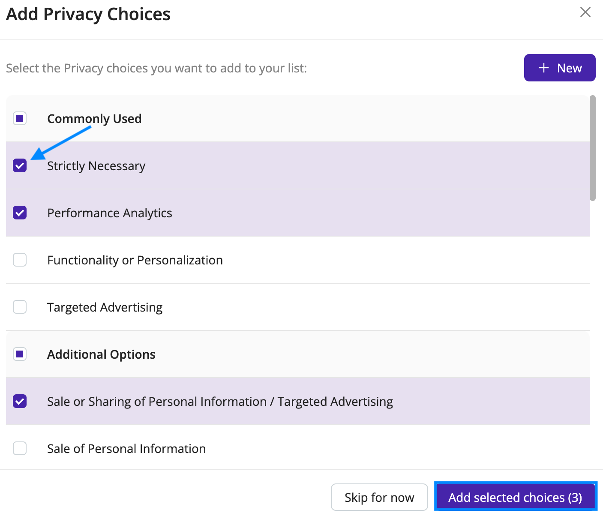
Task: Confirm with Add selected choices (3)
Action: click(515, 497)
